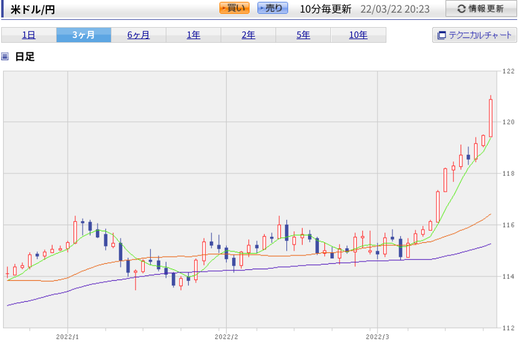Click the 118 price axis label

[508, 174]
